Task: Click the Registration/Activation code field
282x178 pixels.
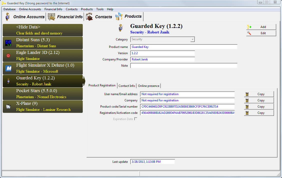Action: [x=187, y=113]
